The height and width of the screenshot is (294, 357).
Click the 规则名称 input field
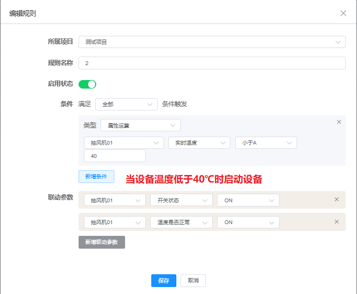pyautogui.click(x=212, y=63)
